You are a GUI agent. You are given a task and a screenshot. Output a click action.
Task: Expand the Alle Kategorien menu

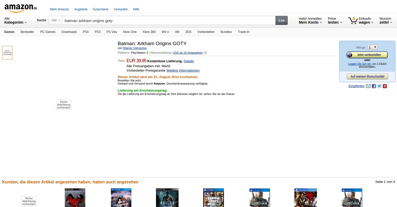(x=15, y=20)
